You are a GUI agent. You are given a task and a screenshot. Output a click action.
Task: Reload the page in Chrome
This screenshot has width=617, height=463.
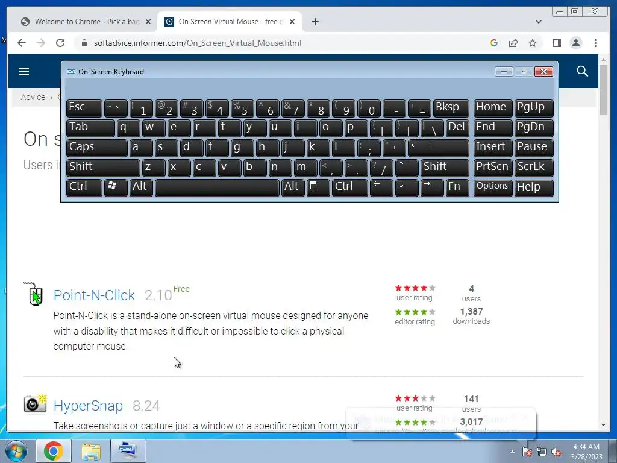pos(60,43)
